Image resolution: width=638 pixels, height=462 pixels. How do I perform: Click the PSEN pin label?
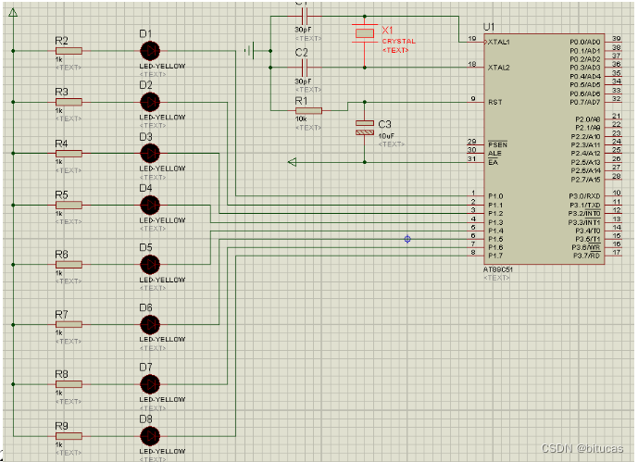click(x=497, y=144)
